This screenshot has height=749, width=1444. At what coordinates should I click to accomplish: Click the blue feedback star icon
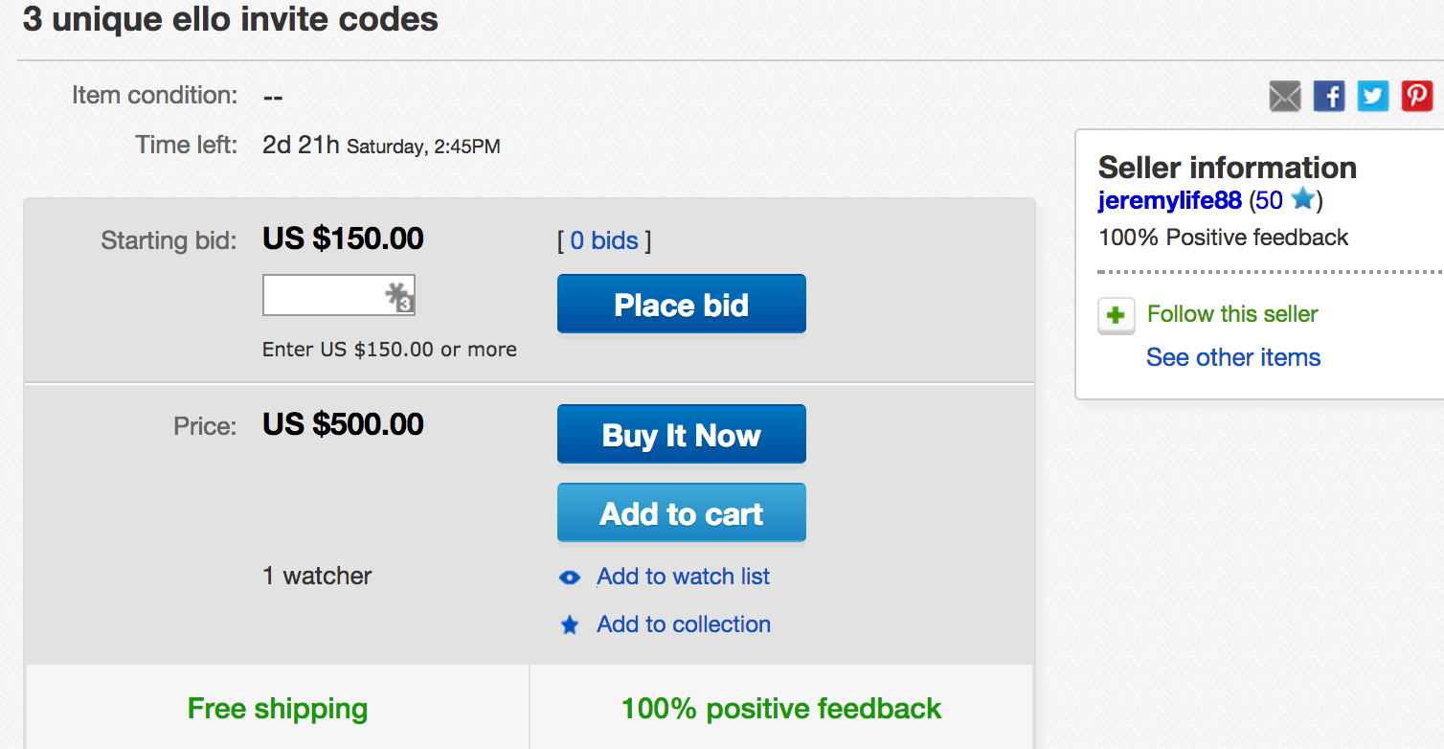(1301, 199)
